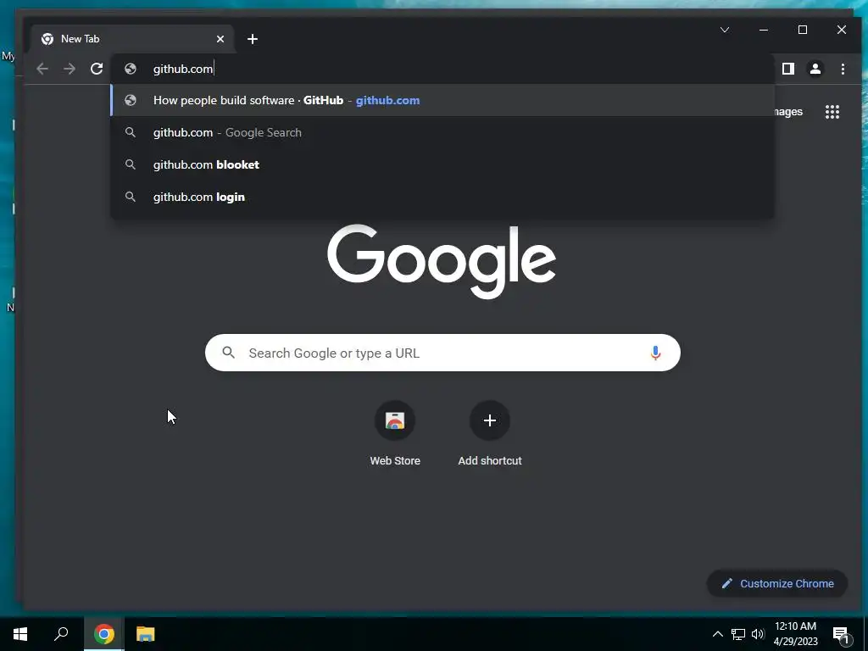Image resolution: width=868 pixels, height=651 pixels.
Task: Maximize the Chrome window
Action: point(803,30)
